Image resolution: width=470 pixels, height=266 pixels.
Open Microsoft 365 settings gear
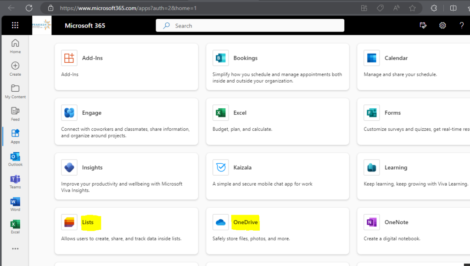coord(442,25)
